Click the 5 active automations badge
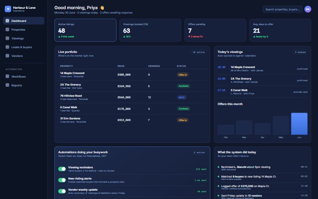The height and width of the screenshot is (199, 318). (x=199, y=152)
